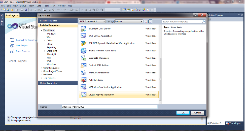Expand the SharePoint tree node
Image resolution: width=245 pixels, height=131 pixels.
pyautogui.click(x=45, y=51)
